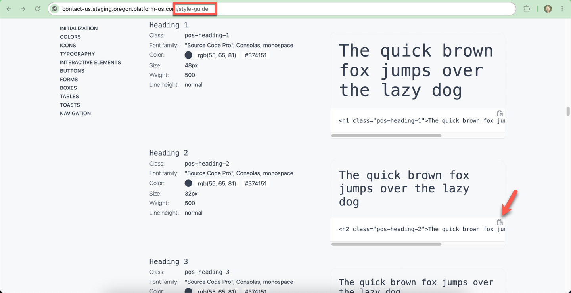This screenshot has width=571, height=293.
Task: Click the site icon in the address bar
Action: (x=54, y=8)
